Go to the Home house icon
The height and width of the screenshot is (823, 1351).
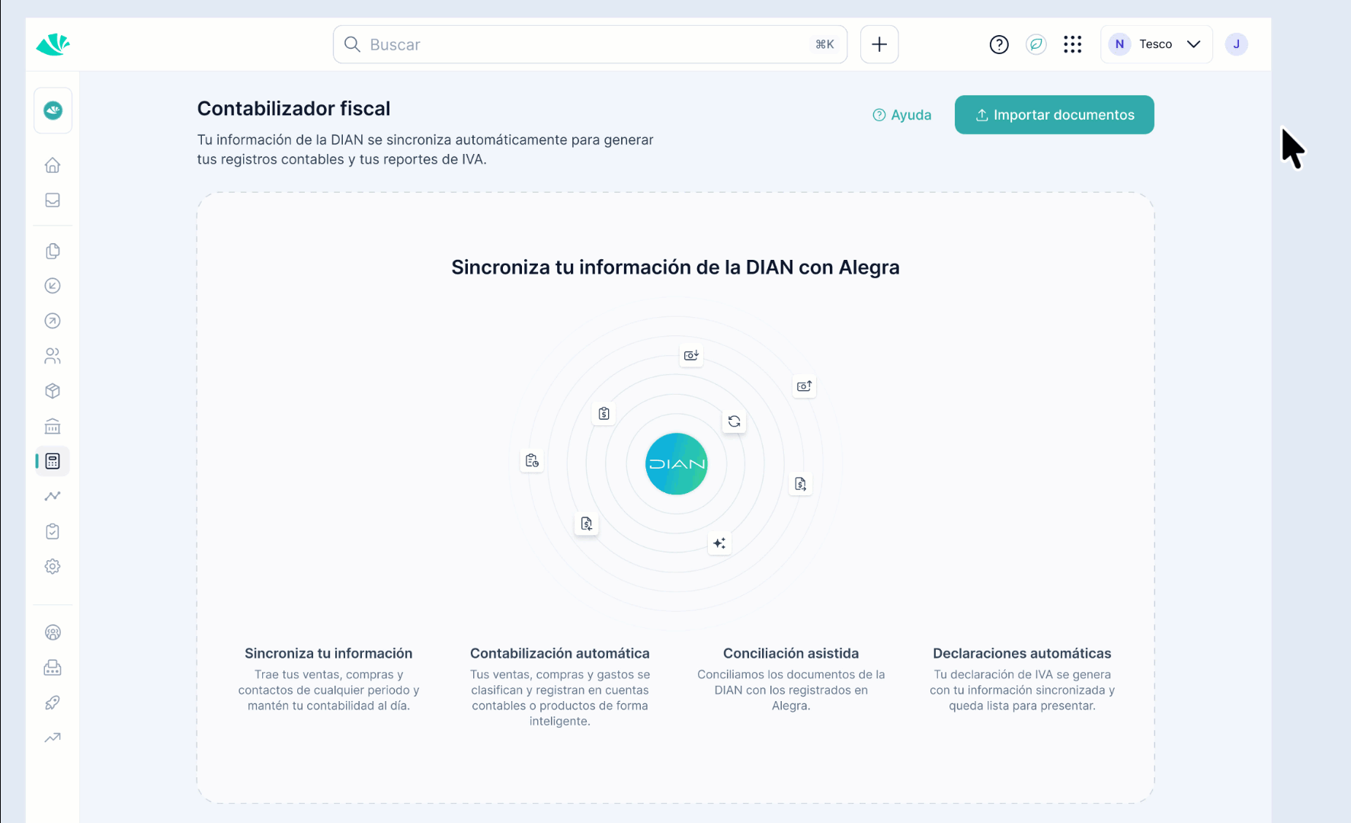[x=53, y=165]
